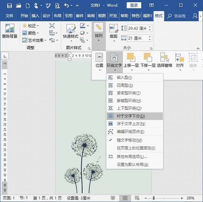Viewport: 203px width, 202px height.
Task: Select 浮于文字上方 in front of text
Action: [135, 124]
